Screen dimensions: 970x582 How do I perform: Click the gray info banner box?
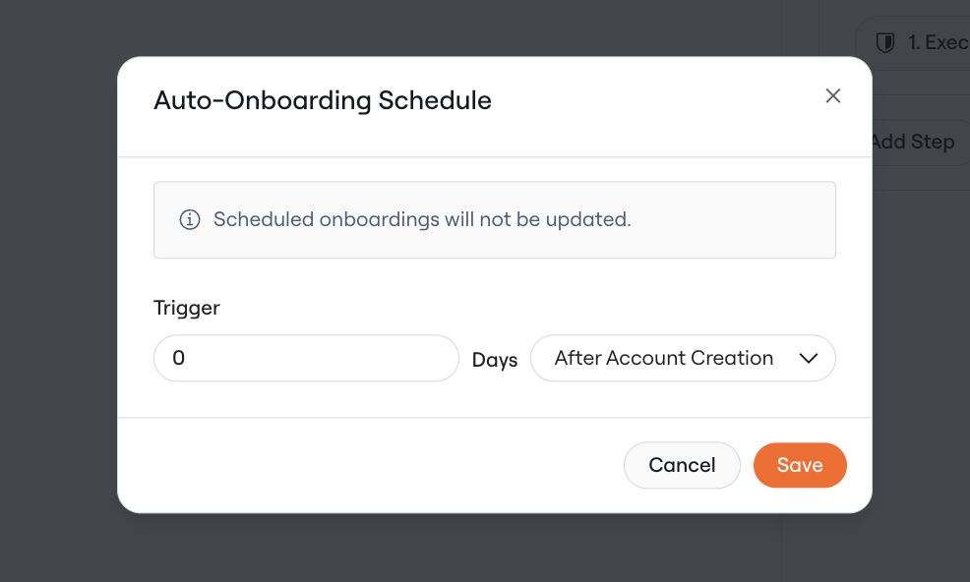point(494,219)
